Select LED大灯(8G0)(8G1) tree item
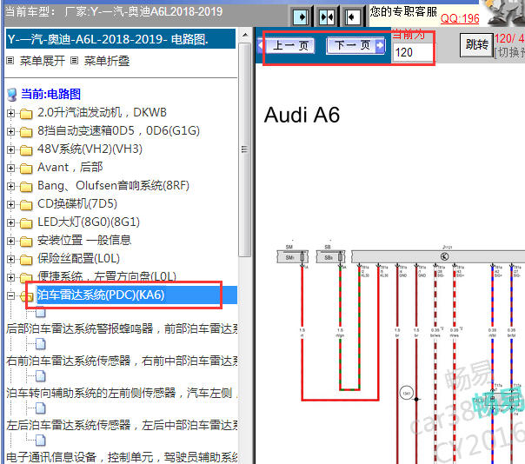This screenshot has height=464, width=525. [x=89, y=222]
